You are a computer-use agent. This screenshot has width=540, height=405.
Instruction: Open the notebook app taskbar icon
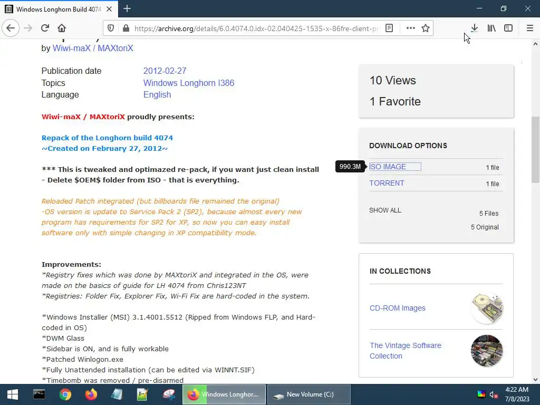coord(117,394)
